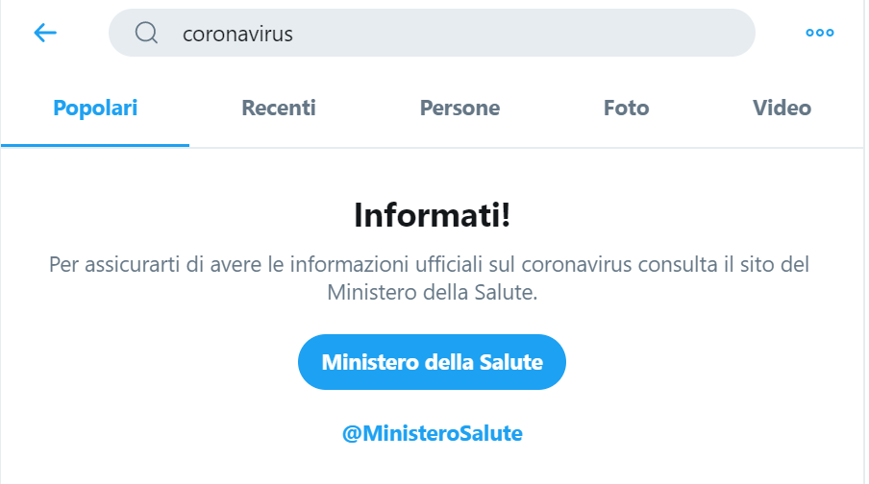Viewport: 869px width, 484px height.
Task: Find people accounts via Persone
Action: pyautogui.click(x=459, y=108)
